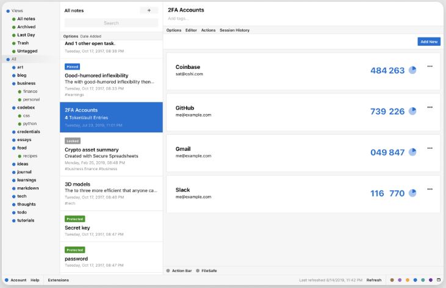
Task: Click the countdown timer beside Slack code
Action: [412, 193]
